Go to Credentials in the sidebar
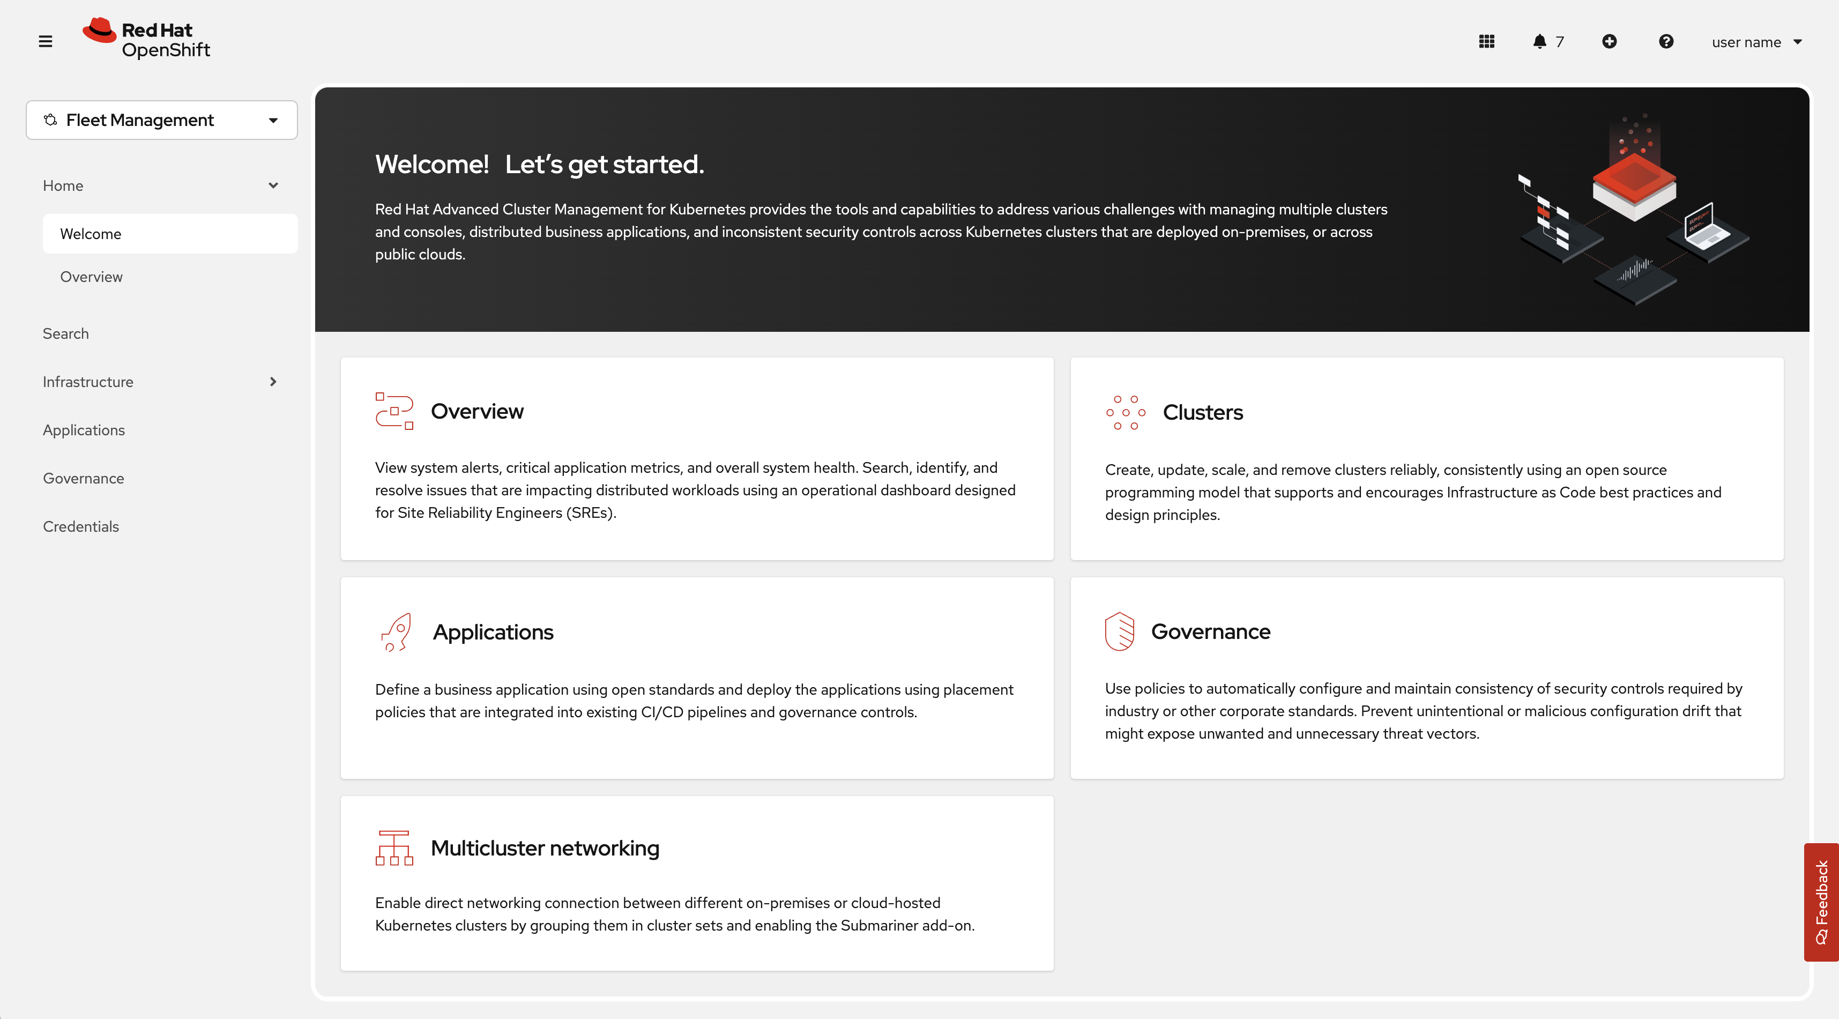The height and width of the screenshot is (1019, 1839). (81, 526)
